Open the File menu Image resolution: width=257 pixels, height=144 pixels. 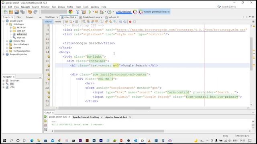point(4,7)
